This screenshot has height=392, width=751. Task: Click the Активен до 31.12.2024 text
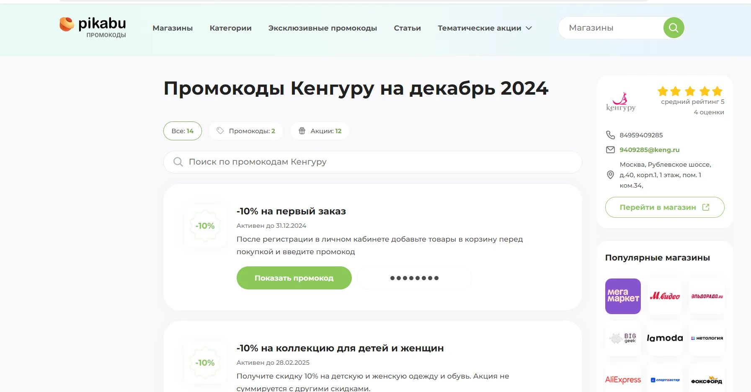pos(271,225)
